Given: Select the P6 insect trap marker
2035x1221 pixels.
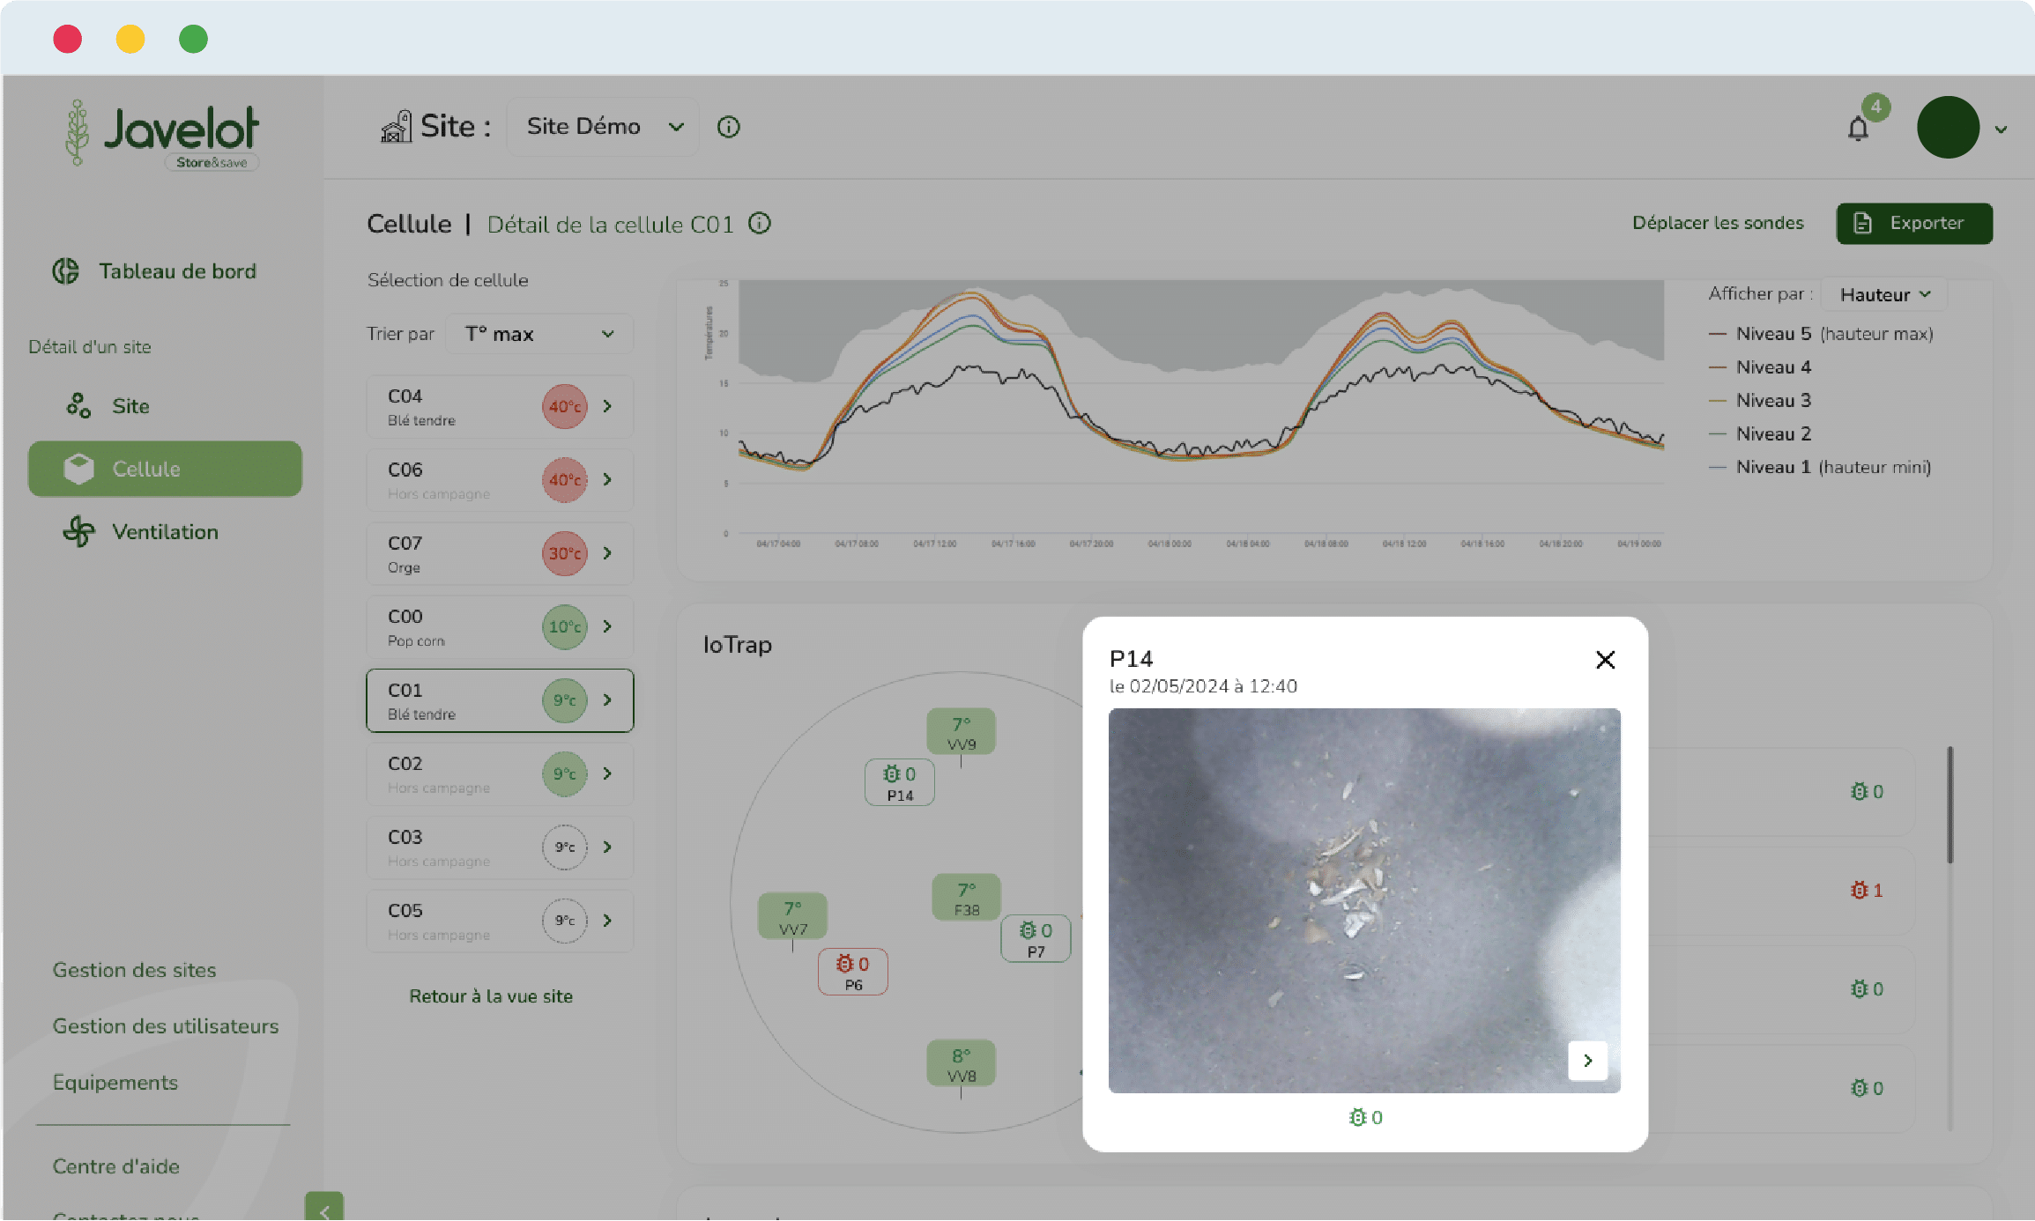Looking at the screenshot, I should [x=852, y=973].
